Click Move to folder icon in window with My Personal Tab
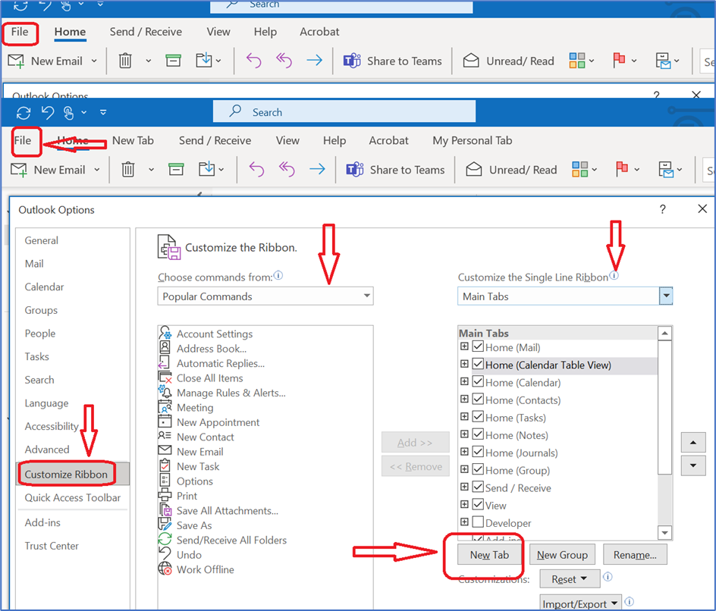This screenshot has width=716, height=611. [206, 169]
